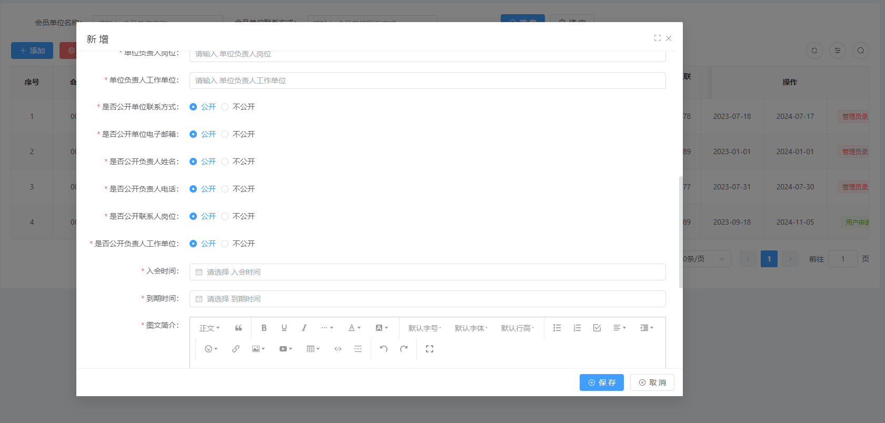The image size is (885, 423).
Task: Open the 默认行高 line height menu
Action: click(517, 328)
